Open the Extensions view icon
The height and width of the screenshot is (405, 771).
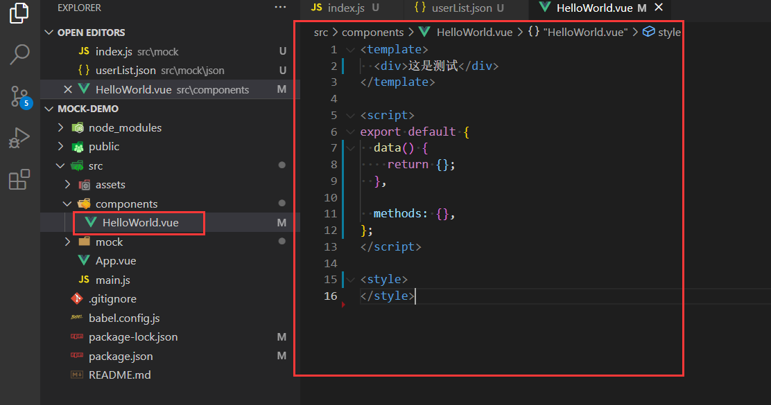(19, 180)
